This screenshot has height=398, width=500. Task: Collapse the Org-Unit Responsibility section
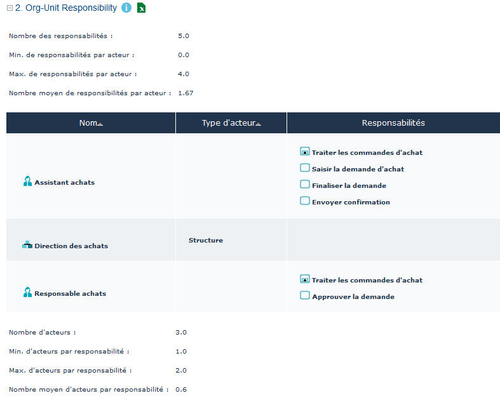tap(10, 8)
